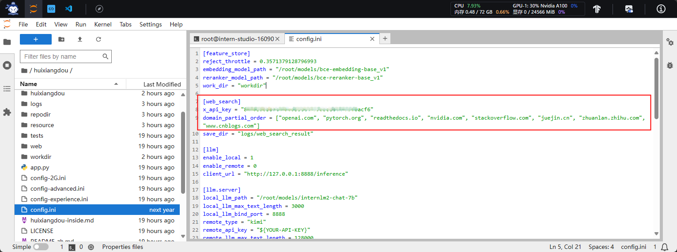Open the File menu
Image resolution: width=677 pixels, height=252 pixels.
click(23, 24)
